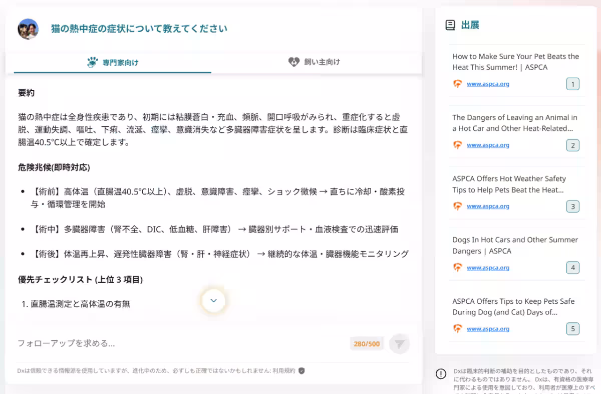
Task: Expand the answer using the chevron button
Action: (x=214, y=300)
